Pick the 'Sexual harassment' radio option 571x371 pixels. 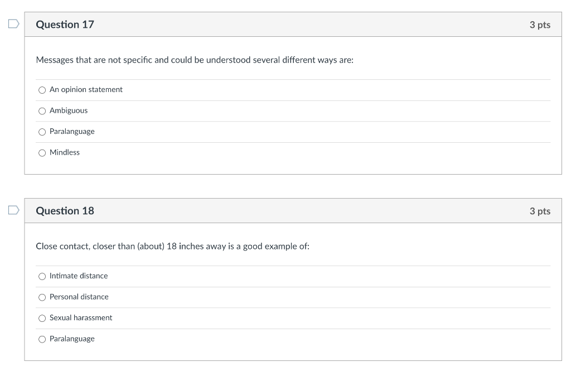point(42,318)
